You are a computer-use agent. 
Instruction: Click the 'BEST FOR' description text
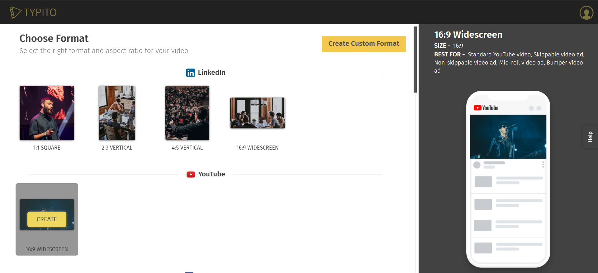click(x=509, y=62)
